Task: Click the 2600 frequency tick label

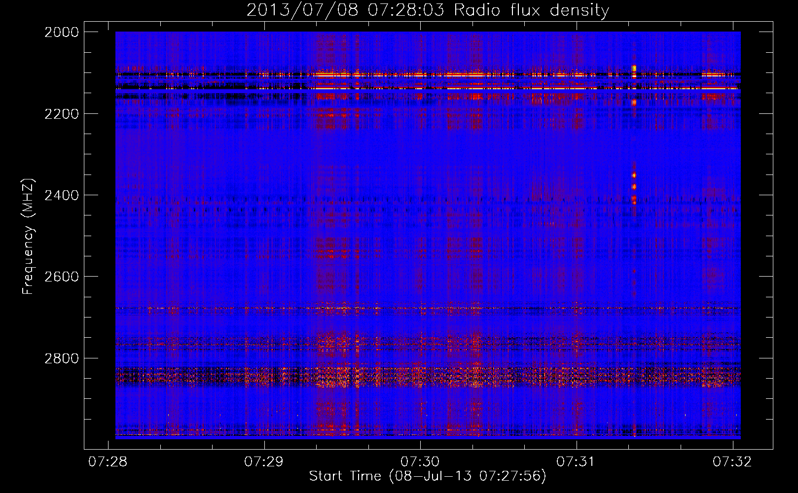Action: tap(62, 277)
